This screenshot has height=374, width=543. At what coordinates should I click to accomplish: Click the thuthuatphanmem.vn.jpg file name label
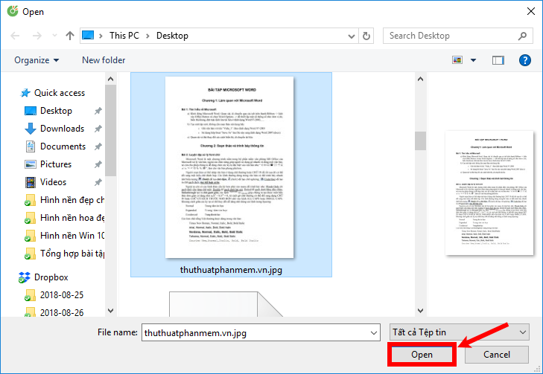coord(231,270)
